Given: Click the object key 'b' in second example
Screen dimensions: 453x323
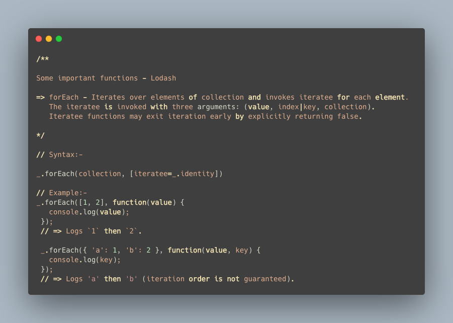Looking at the screenshot, I should pyautogui.click(x=131, y=250).
